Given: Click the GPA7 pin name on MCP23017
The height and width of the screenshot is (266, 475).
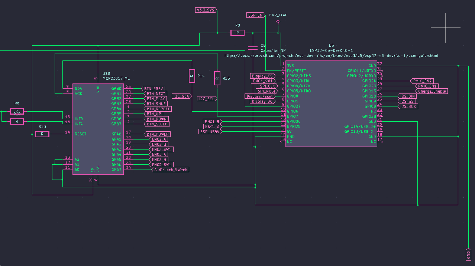Looking at the screenshot, I should (x=116, y=170).
